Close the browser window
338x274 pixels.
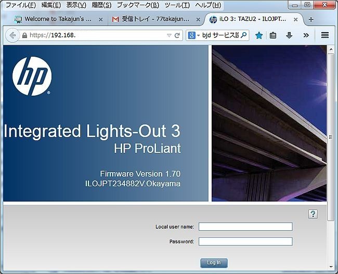coord(324,5)
